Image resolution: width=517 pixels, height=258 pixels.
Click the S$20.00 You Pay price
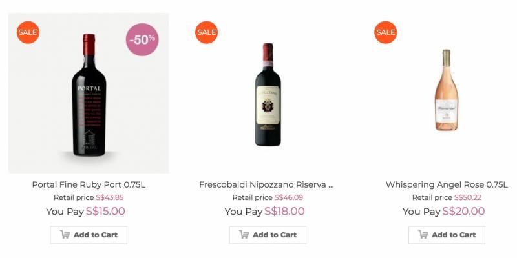coord(463,211)
